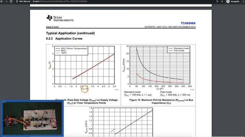Click the browser forward arrow
The width and height of the screenshot is (245, 137).
[x=6, y=2]
